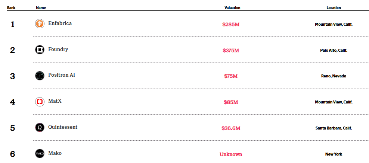Click the Positron AI logo icon
Image resolution: width=369 pixels, height=163 pixels.
[x=40, y=76]
